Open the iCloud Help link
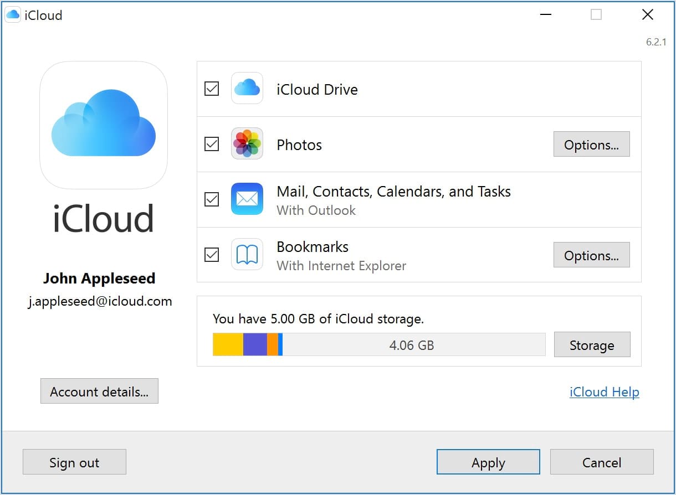This screenshot has height=495, width=676. tap(604, 392)
